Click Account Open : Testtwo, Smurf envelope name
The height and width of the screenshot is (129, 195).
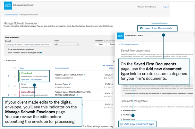(69, 75)
